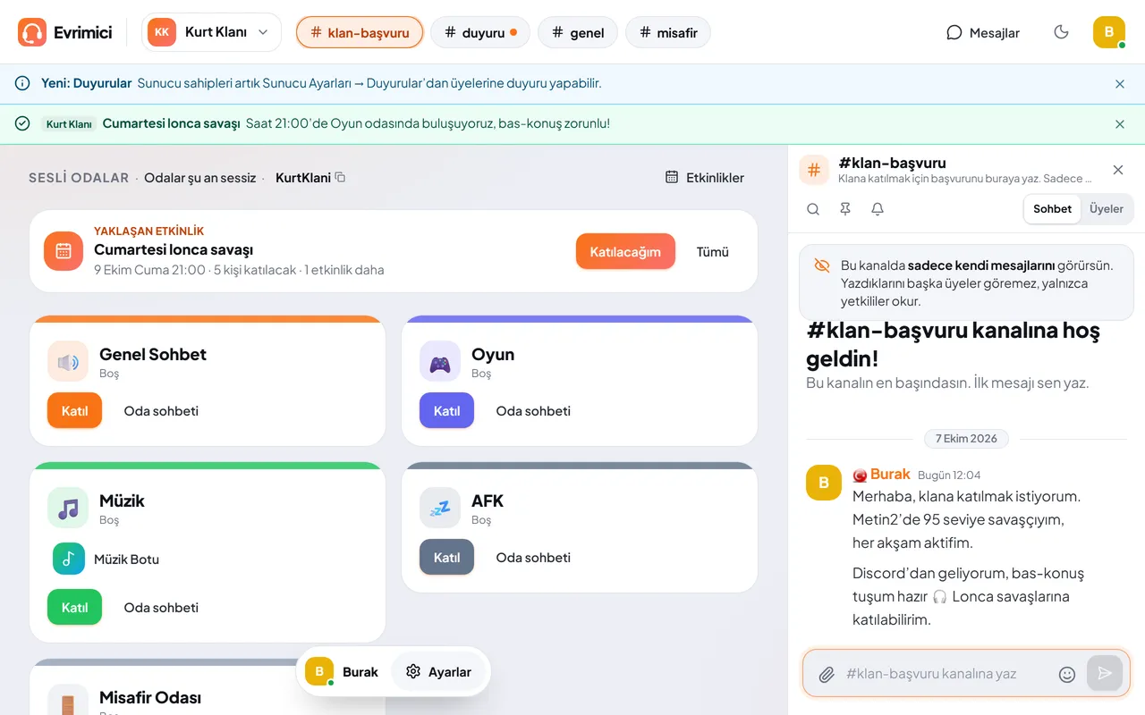
Task: Dismiss the Cumartesi lonca savaşı banner
Action: [x=1120, y=124]
